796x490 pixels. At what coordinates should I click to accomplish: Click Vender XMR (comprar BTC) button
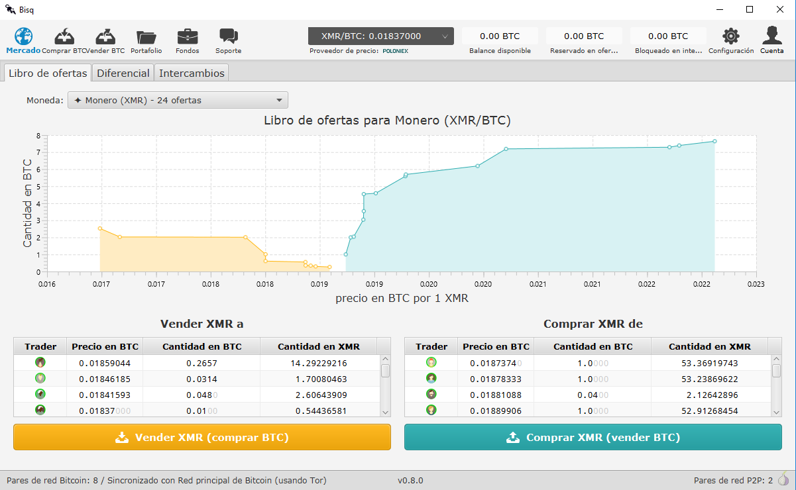click(202, 437)
